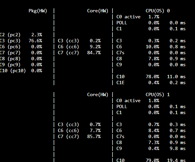Click the Core(HW) header beside CPU(OS) 1

coord(97,94)
